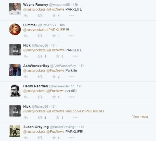Reply to Henry Rearden's parklife tweet
The height and width of the screenshot is (141, 156).
coord(26,97)
